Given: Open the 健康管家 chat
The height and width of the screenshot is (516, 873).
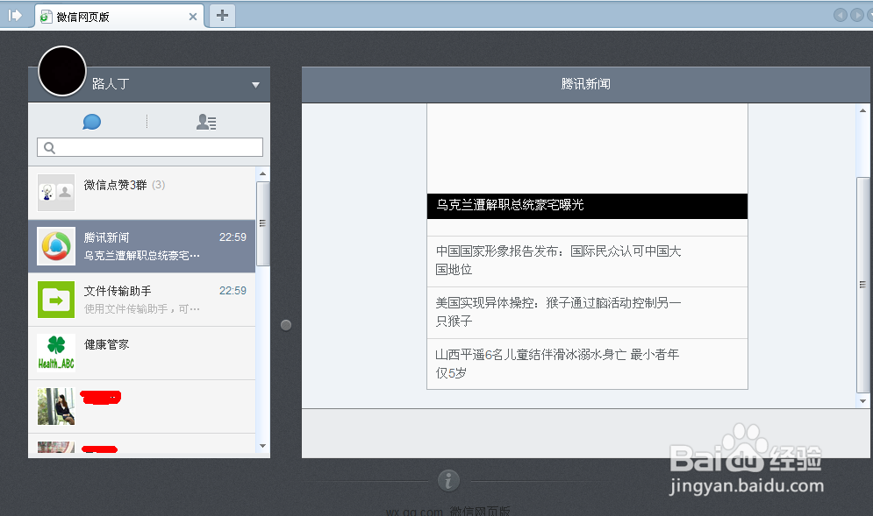Looking at the screenshot, I should click(142, 353).
